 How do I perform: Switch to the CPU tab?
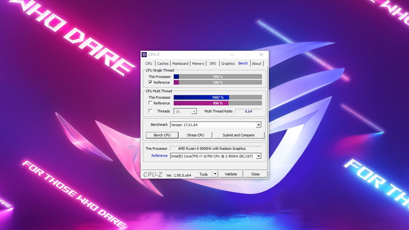(x=148, y=64)
